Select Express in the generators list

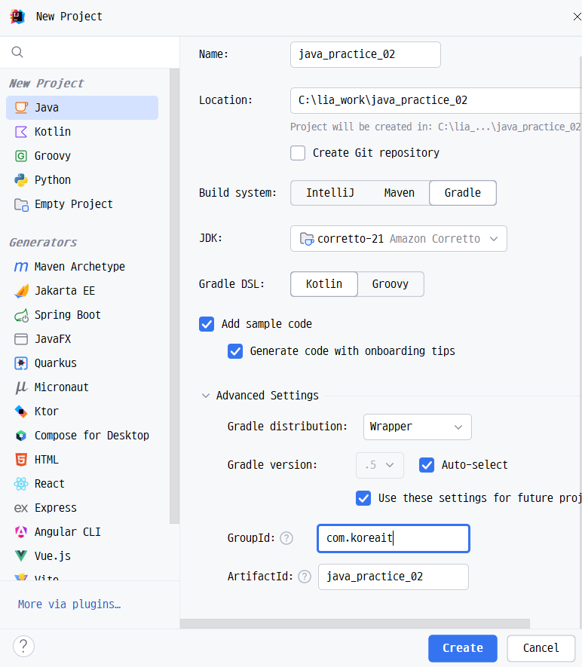(82, 508)
